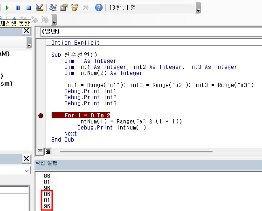Open Standard toolbar options arrow
Viewport: 262px width, 211px height.
coord(198,7)
